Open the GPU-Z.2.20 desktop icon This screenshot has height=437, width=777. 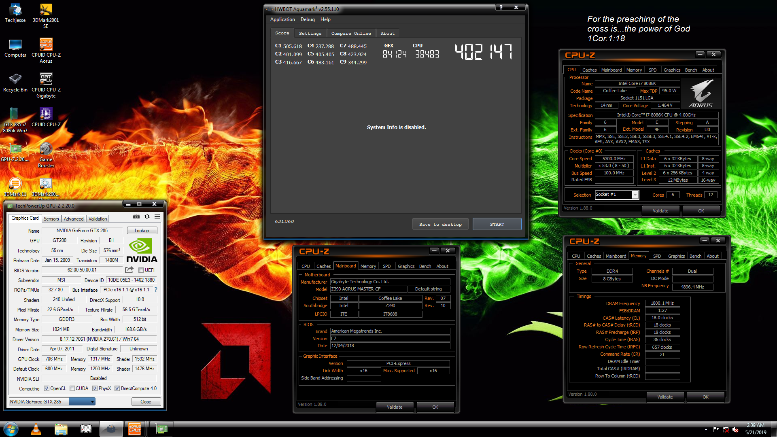pos(15,152)
